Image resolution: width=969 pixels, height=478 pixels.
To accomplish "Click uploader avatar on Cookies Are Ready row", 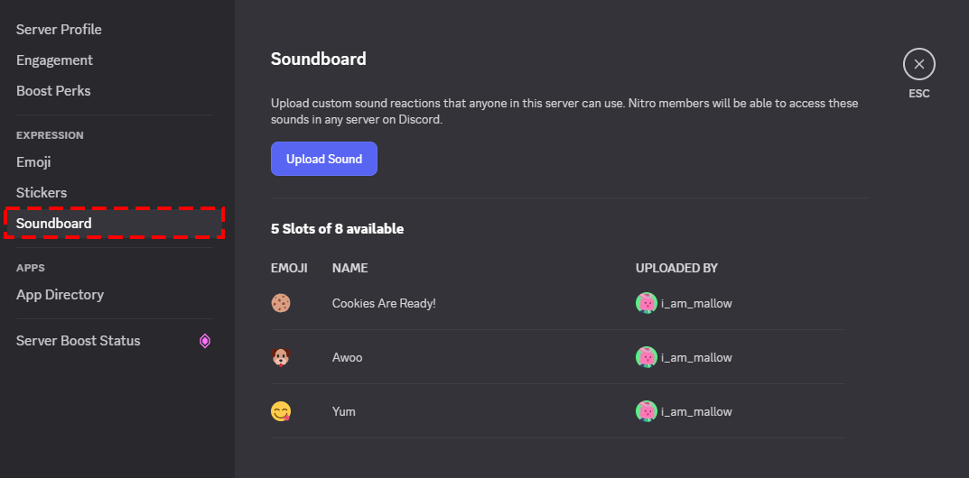I will click(646, 304).
